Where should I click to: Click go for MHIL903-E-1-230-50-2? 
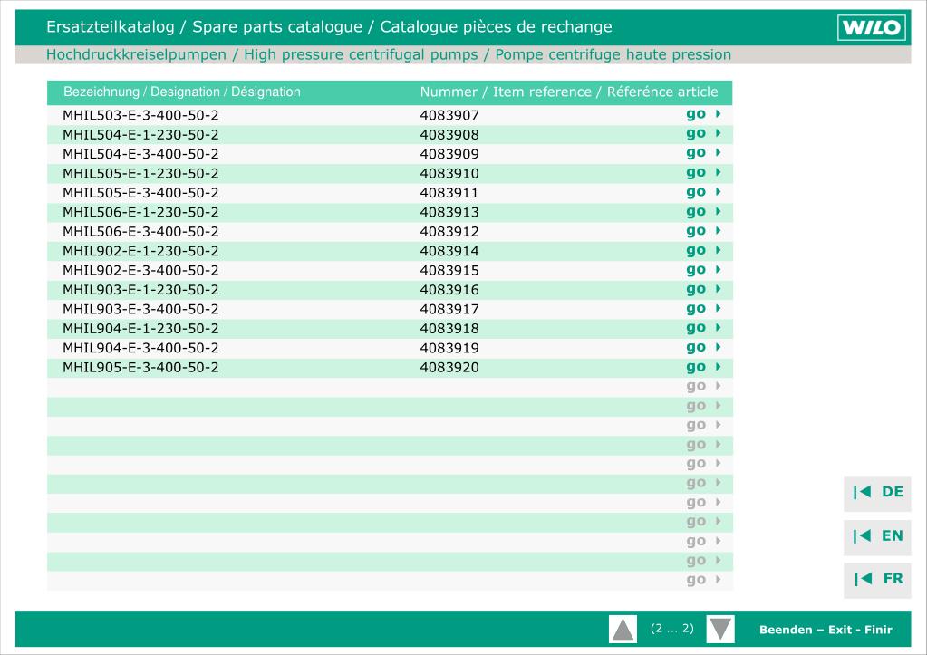pyautogui.click(x=703, y=289)
